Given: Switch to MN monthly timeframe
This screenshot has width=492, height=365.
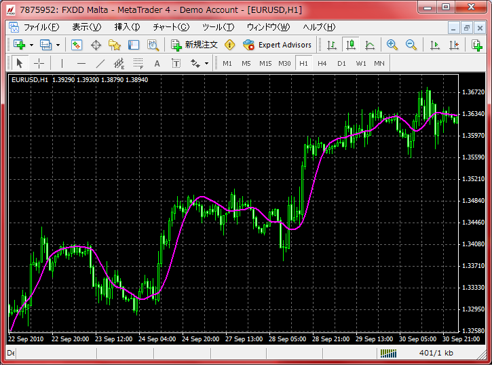Looking at the screenshot, I should pos(379,63).
